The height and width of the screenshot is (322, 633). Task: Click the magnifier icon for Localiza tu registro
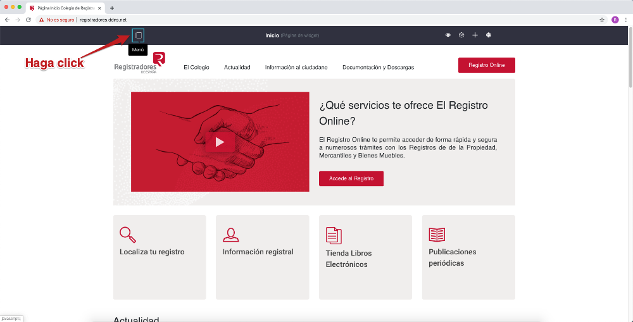127,235
